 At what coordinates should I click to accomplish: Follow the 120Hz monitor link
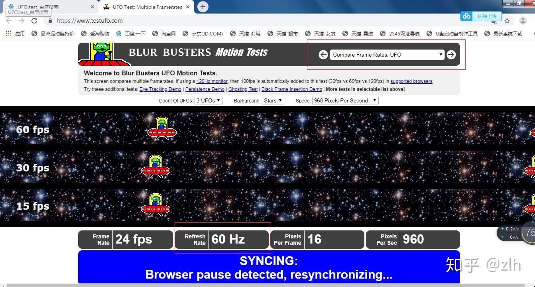212,81
